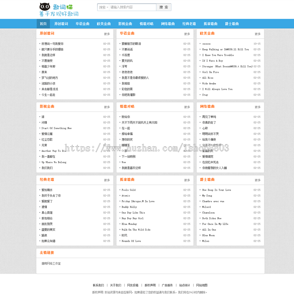Click the black cat logo icon
This screenshot has width=294, height=294.
pos(44,7)
